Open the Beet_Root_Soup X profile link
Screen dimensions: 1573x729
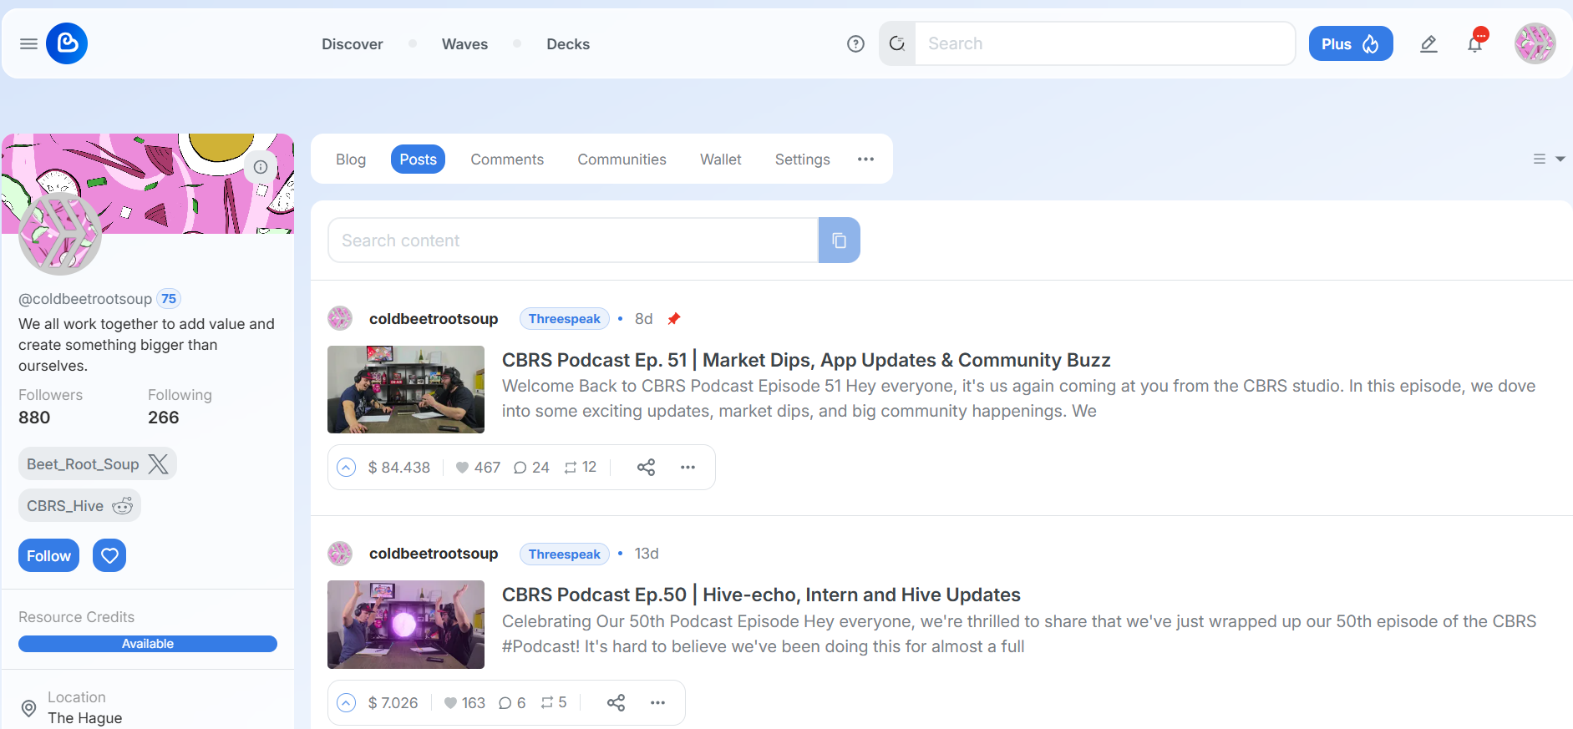98,463
